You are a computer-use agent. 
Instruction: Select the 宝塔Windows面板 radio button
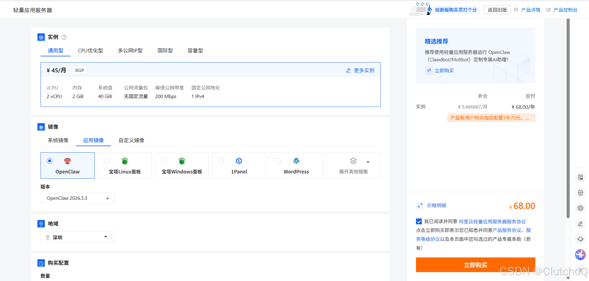(164, 161)
